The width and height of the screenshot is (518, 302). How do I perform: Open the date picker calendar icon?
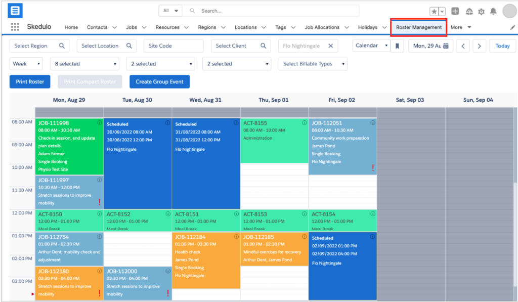click(x=446, y=46)
